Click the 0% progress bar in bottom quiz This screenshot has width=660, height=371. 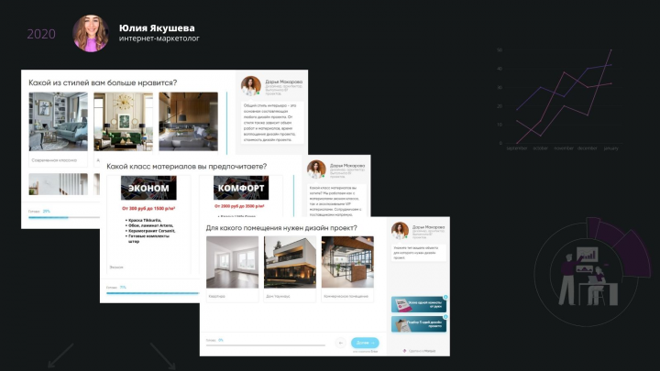click(x=266, y=345)
